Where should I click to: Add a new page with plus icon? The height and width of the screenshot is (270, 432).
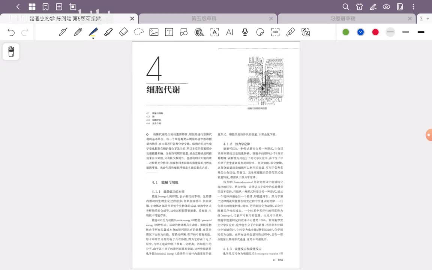tap(59, 7)
